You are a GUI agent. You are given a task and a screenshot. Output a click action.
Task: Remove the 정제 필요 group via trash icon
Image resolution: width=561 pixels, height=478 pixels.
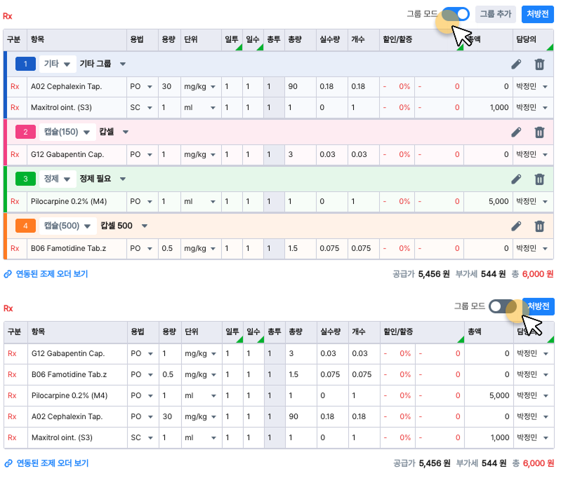pyautogui.click(x=539, y=179)
